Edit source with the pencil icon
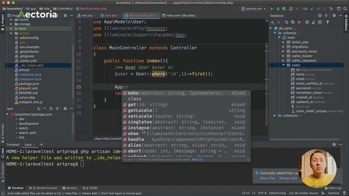Screen dimensions: 349x196 314,22
